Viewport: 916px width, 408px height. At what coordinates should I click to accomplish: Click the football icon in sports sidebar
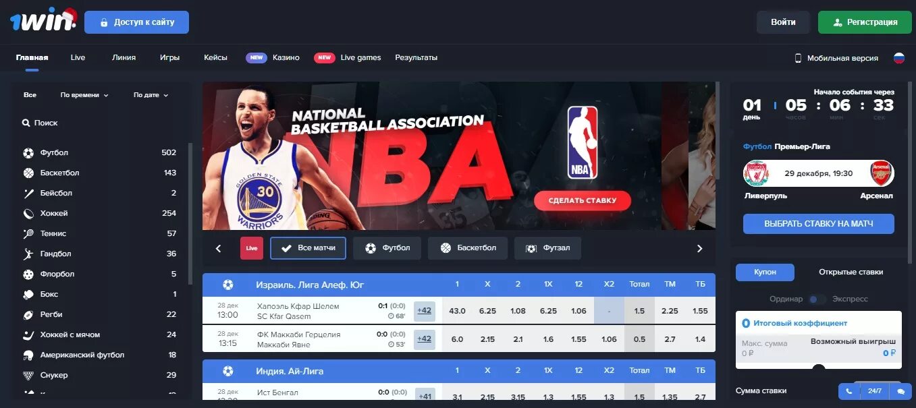pyautogui.click(x=28, y=153)
